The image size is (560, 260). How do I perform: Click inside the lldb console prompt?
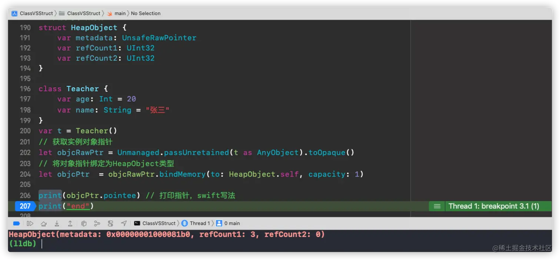tap(42, 244)
